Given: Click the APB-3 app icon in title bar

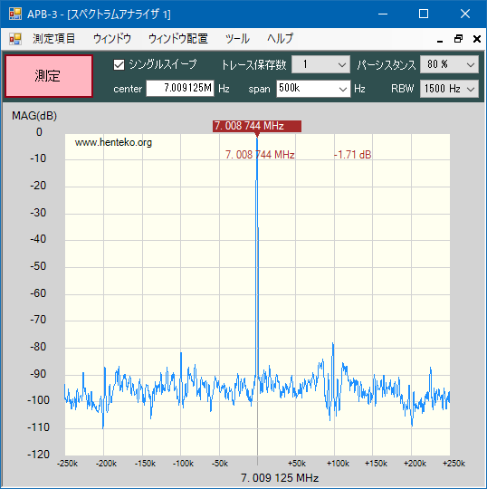Looking at the screenshot, I should click(x=15, y=14).
